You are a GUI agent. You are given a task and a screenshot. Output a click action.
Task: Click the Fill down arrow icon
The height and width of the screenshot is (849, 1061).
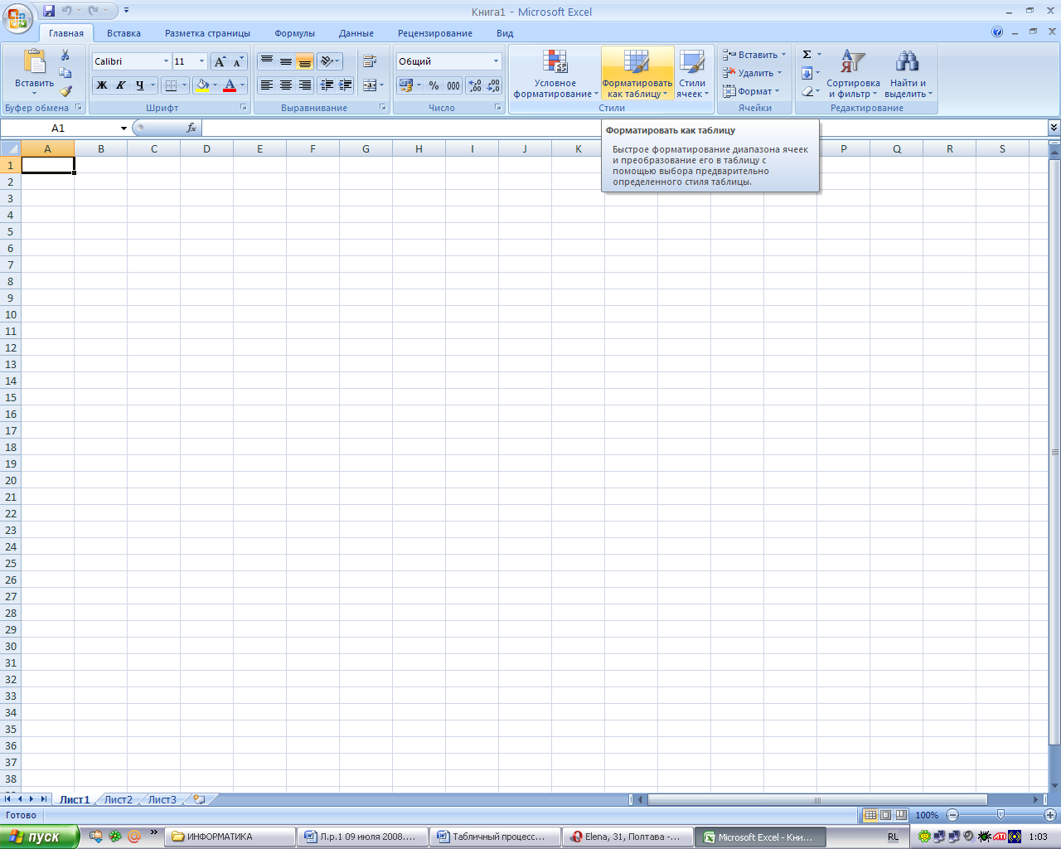pyautogui.click(x=807, y=73)
